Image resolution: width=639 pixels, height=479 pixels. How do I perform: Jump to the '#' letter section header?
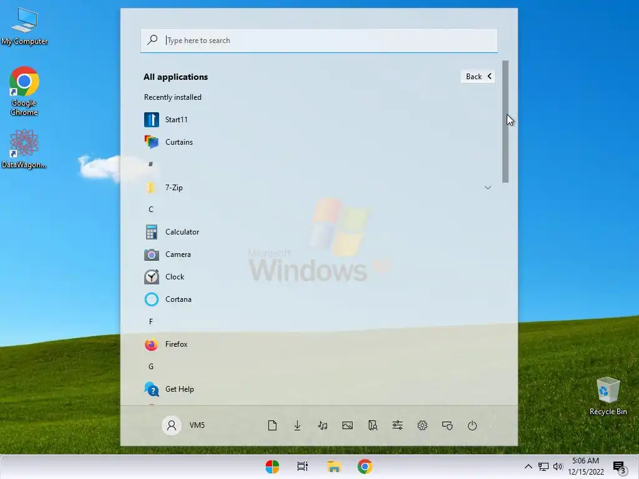click(x=151, y=164)
